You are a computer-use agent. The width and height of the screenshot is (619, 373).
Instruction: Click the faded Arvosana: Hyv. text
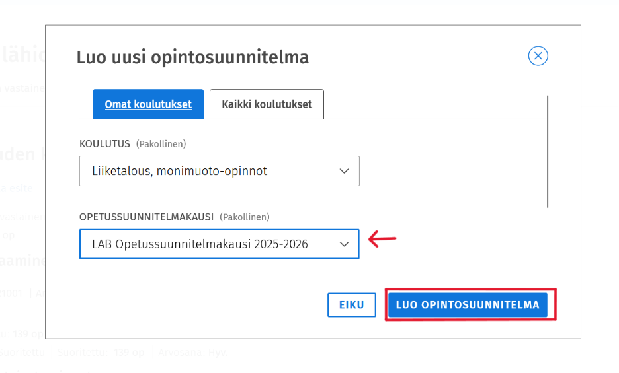point(193,352)
